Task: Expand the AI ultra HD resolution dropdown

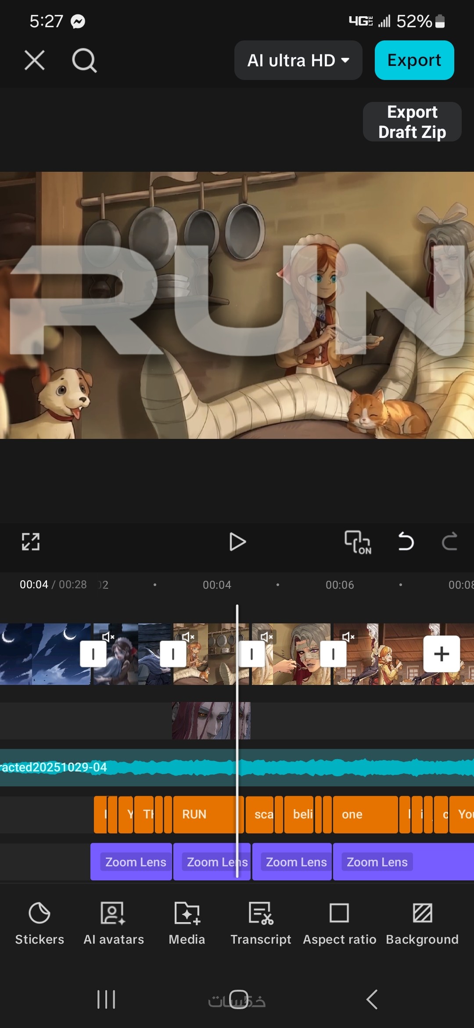Action: (x=298, y=60)
